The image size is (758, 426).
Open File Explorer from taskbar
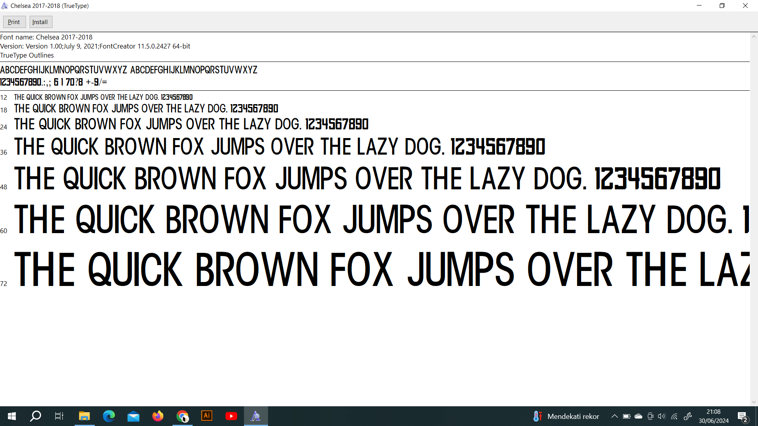coord(84,416)
